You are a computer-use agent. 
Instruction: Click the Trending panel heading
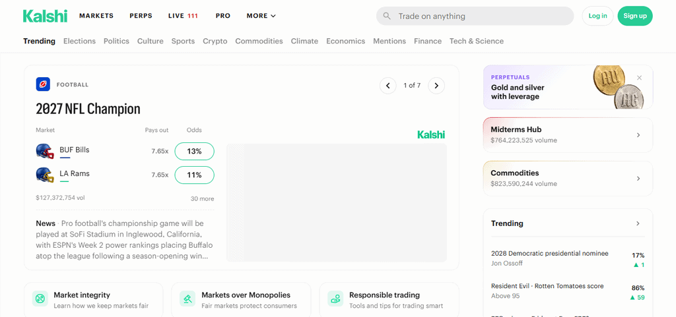507,223
